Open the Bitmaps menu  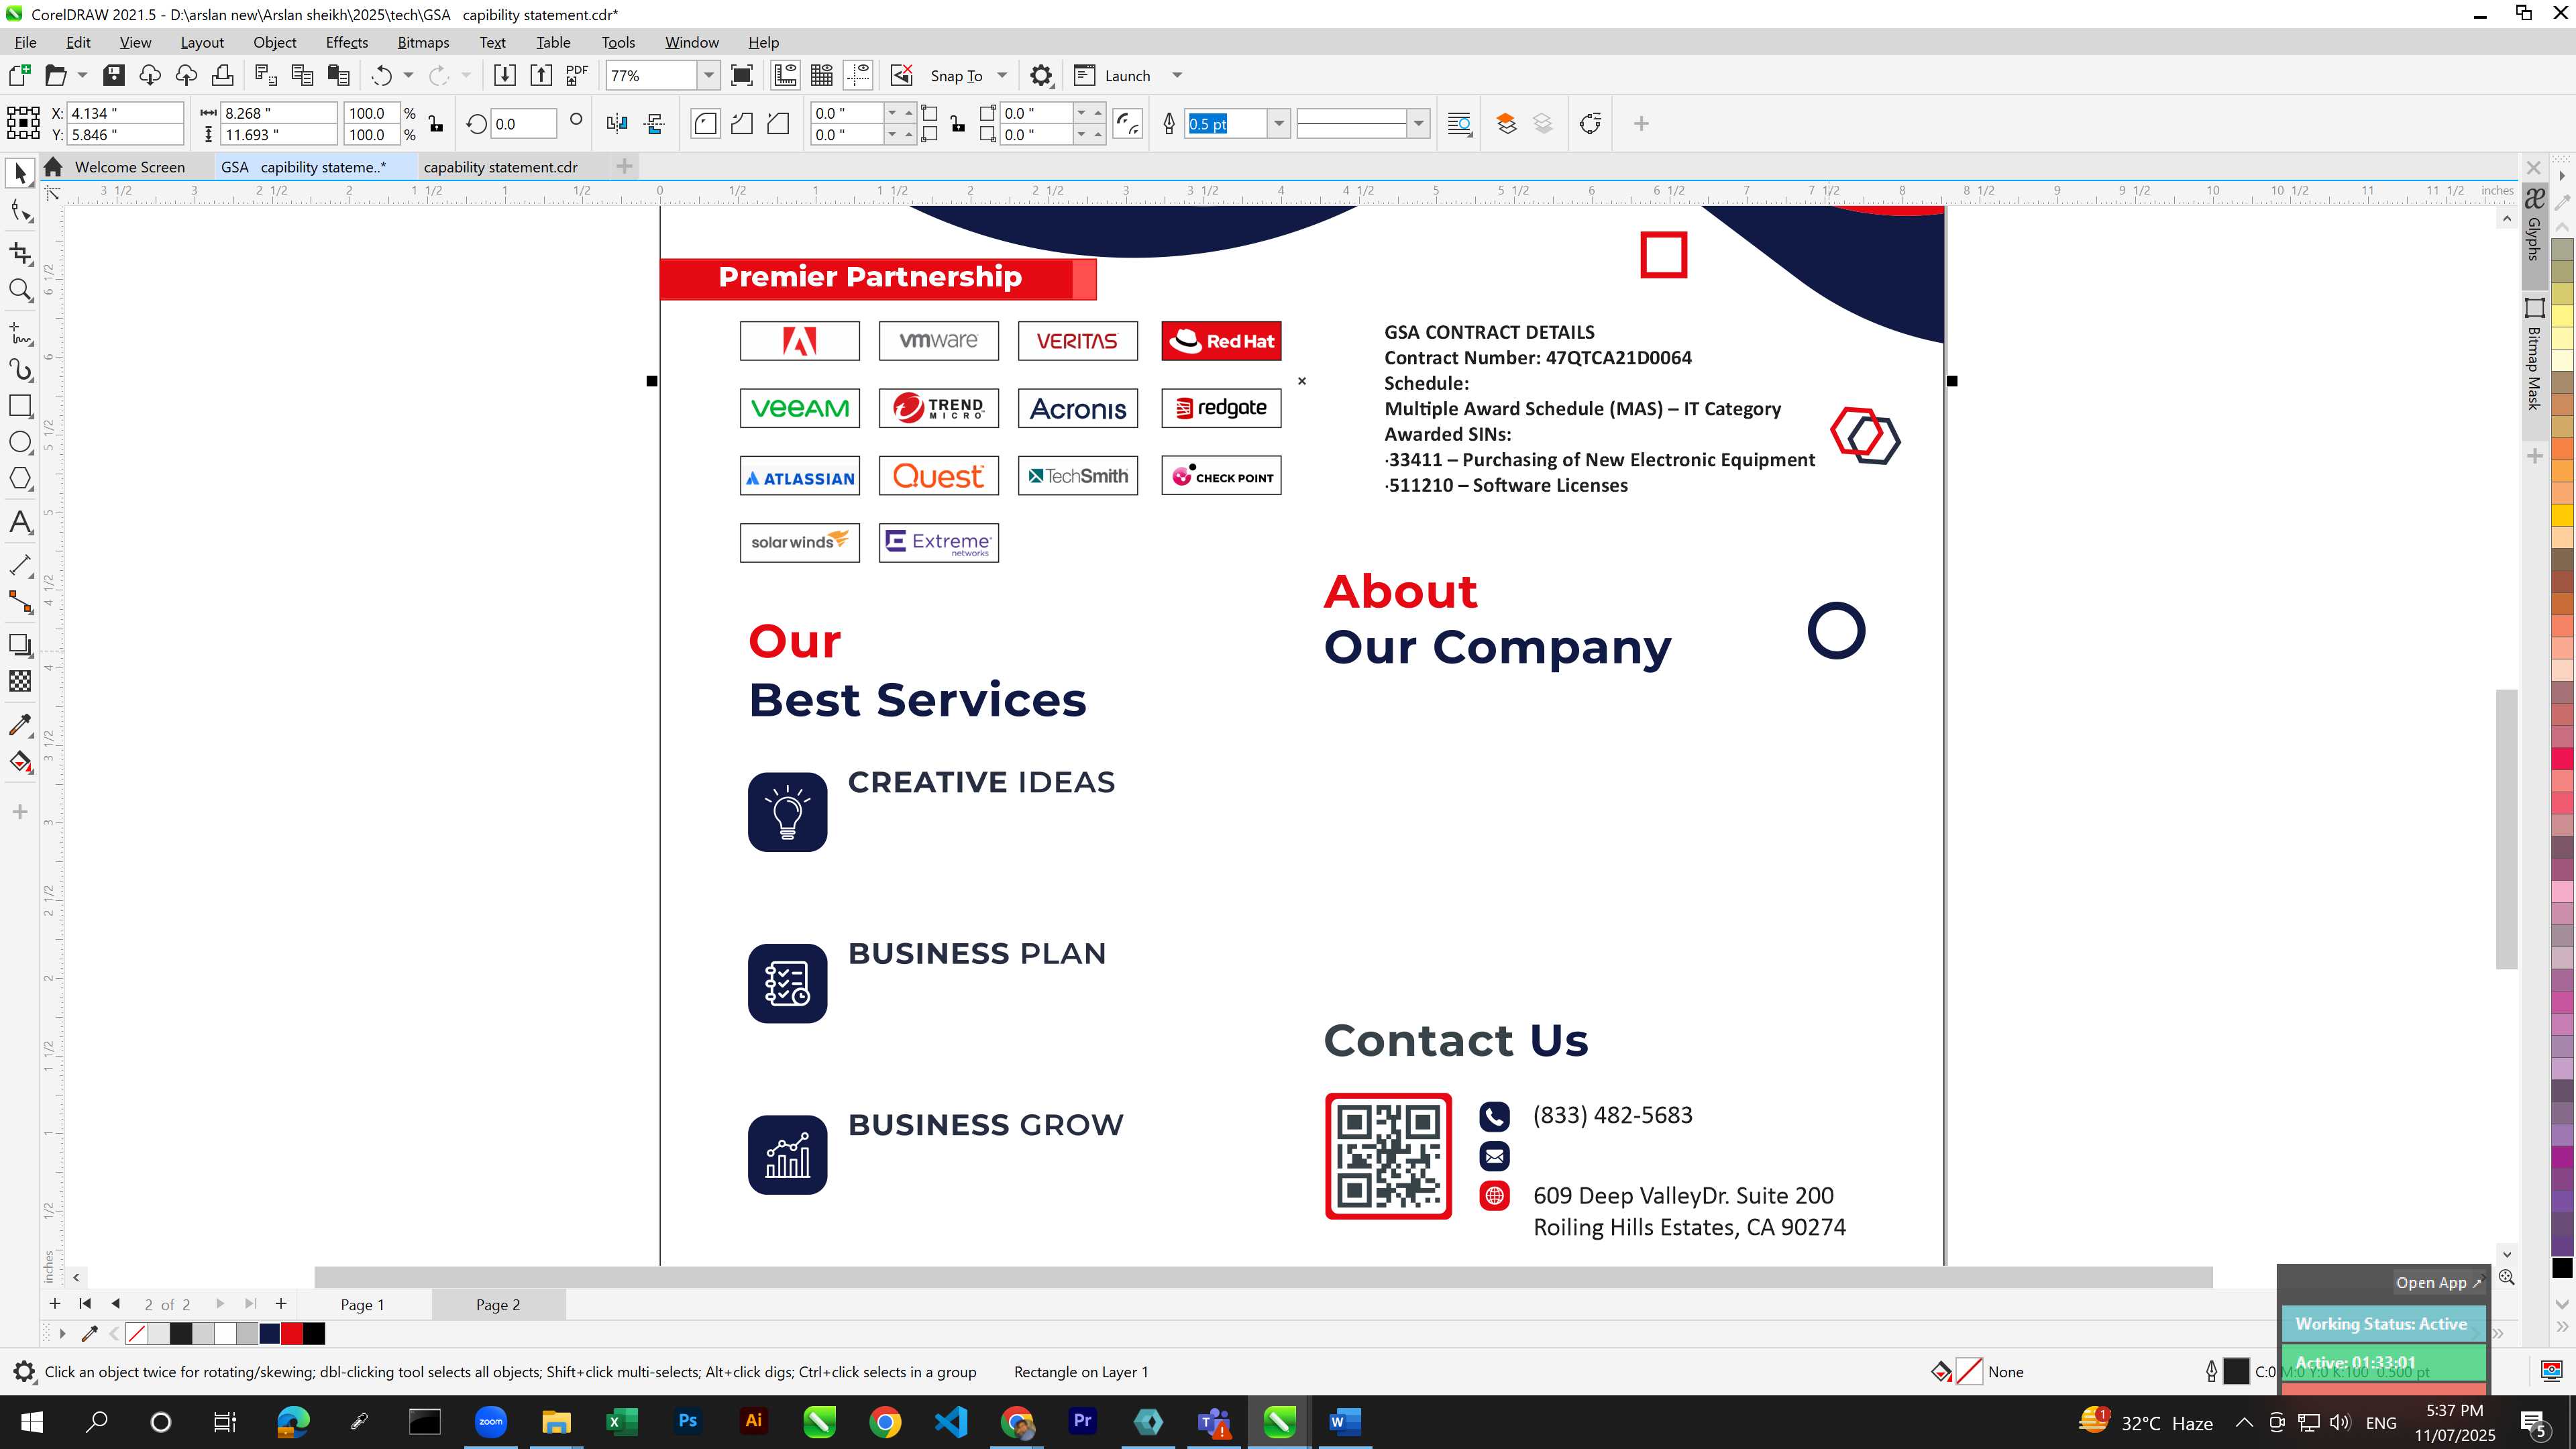pos(423,42)
